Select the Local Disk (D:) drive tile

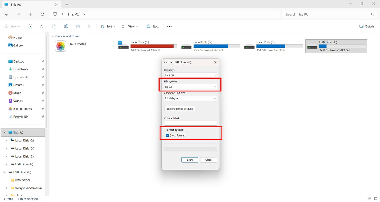[x=210, y=46]
